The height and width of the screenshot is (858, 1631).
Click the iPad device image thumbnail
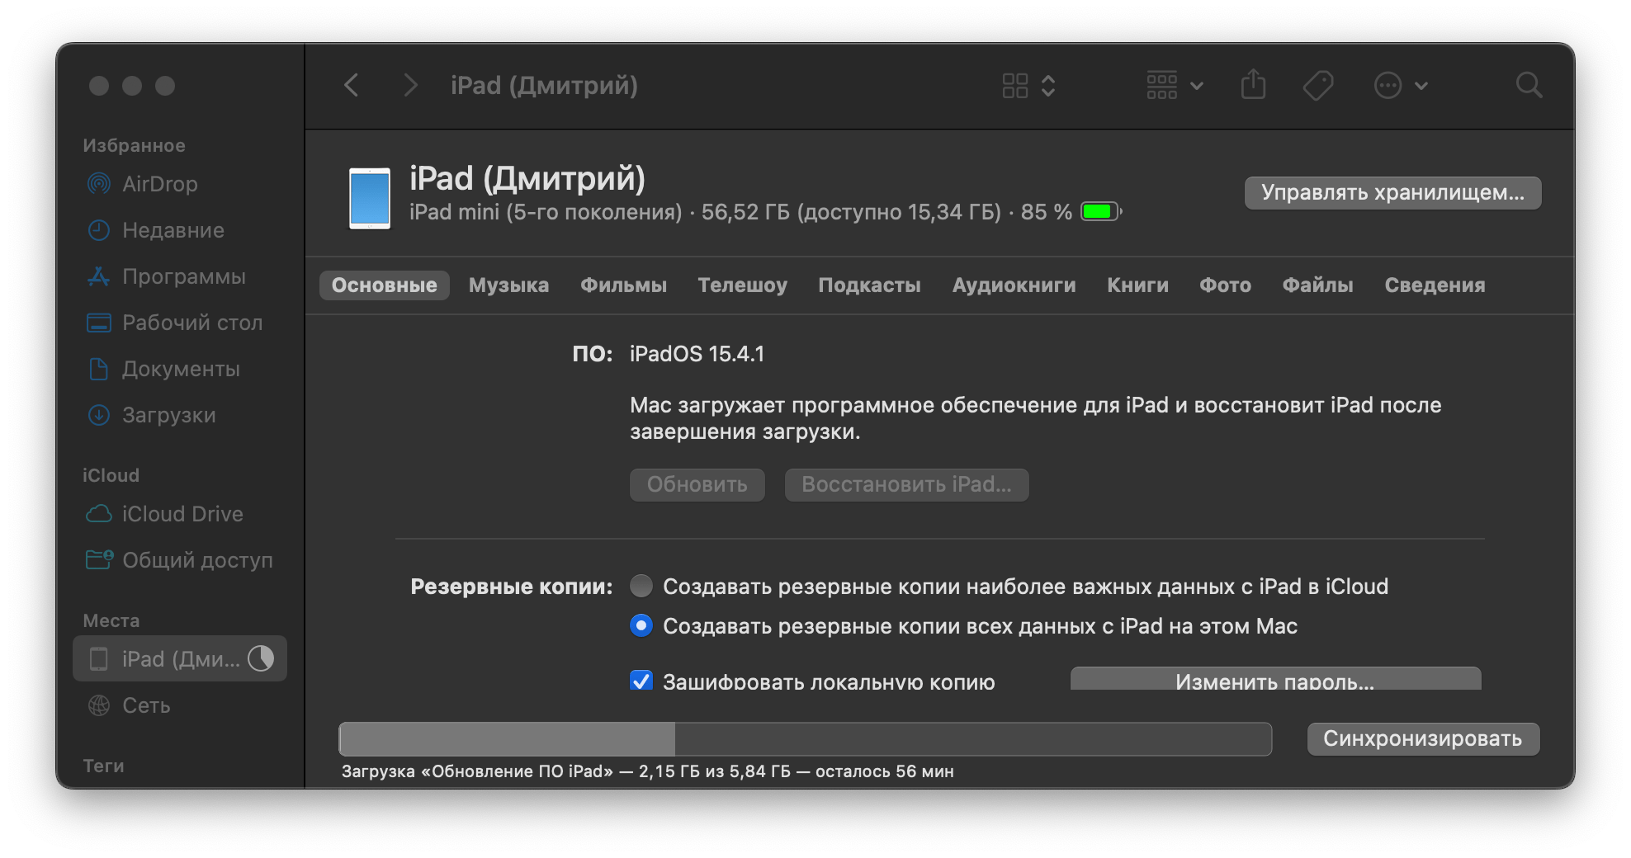369,198
